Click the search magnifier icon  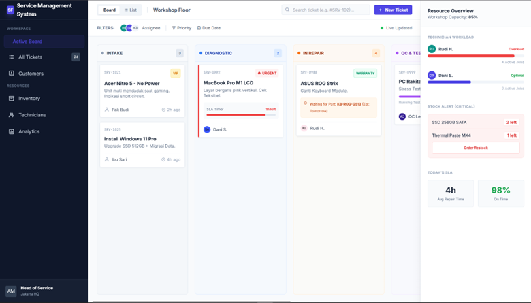point(287,10)
